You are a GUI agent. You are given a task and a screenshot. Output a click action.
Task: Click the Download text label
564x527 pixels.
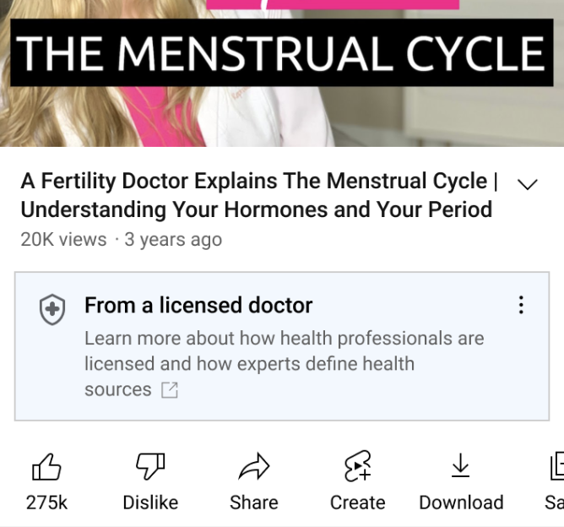pos(461,503)
